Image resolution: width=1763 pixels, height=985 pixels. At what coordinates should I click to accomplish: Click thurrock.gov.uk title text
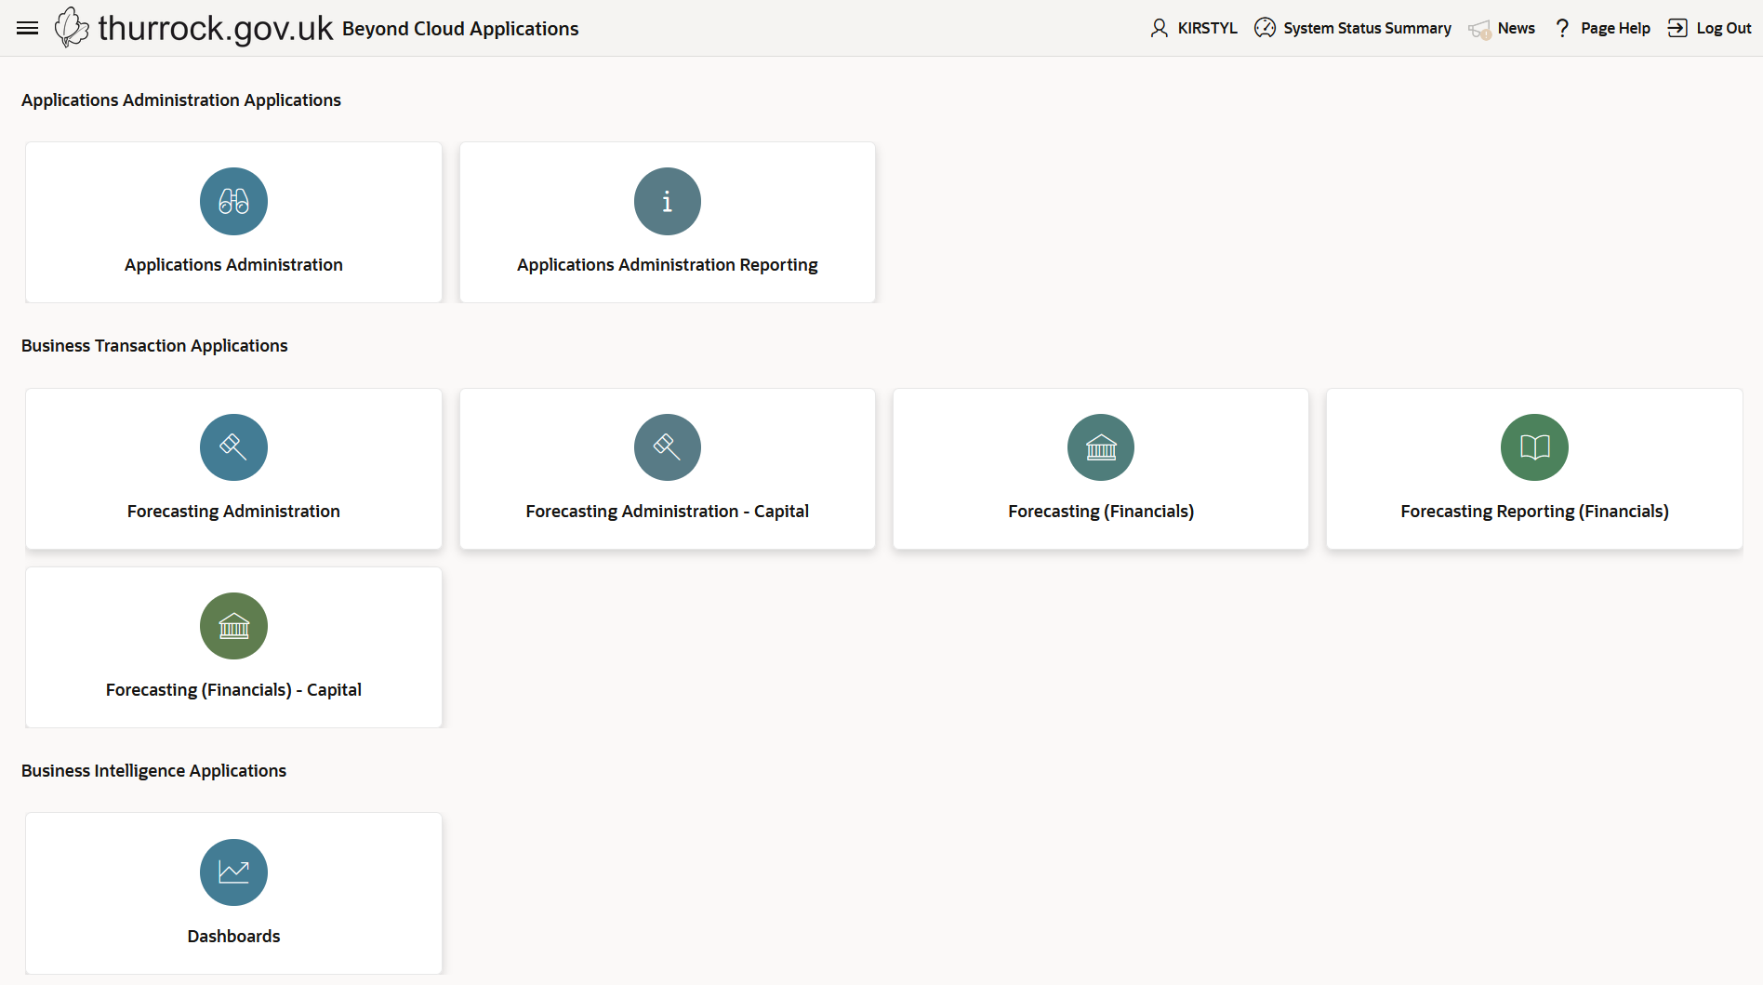tap(216, 29)
